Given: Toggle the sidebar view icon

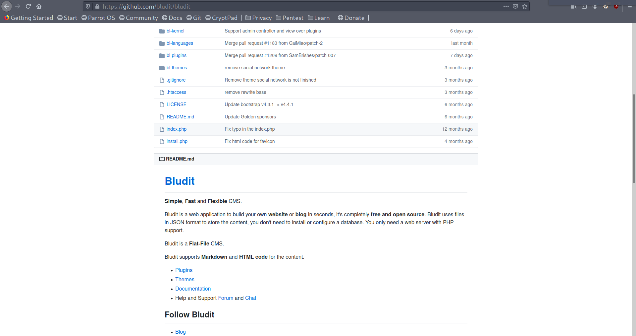Looking at the screenshot, I should (584, 7).
